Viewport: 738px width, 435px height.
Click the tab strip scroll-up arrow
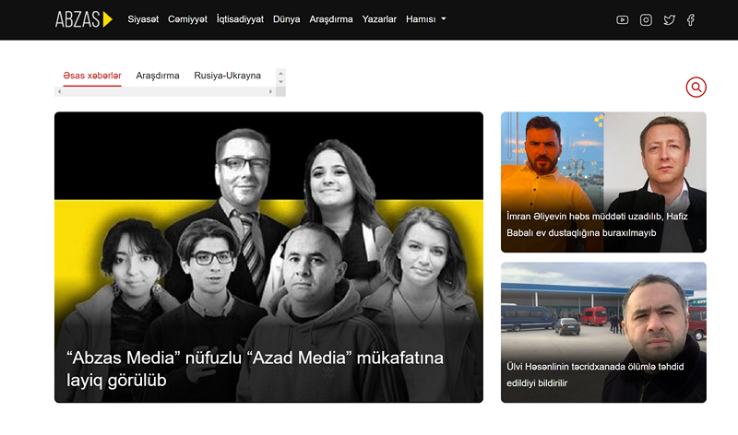pos(281,74)
